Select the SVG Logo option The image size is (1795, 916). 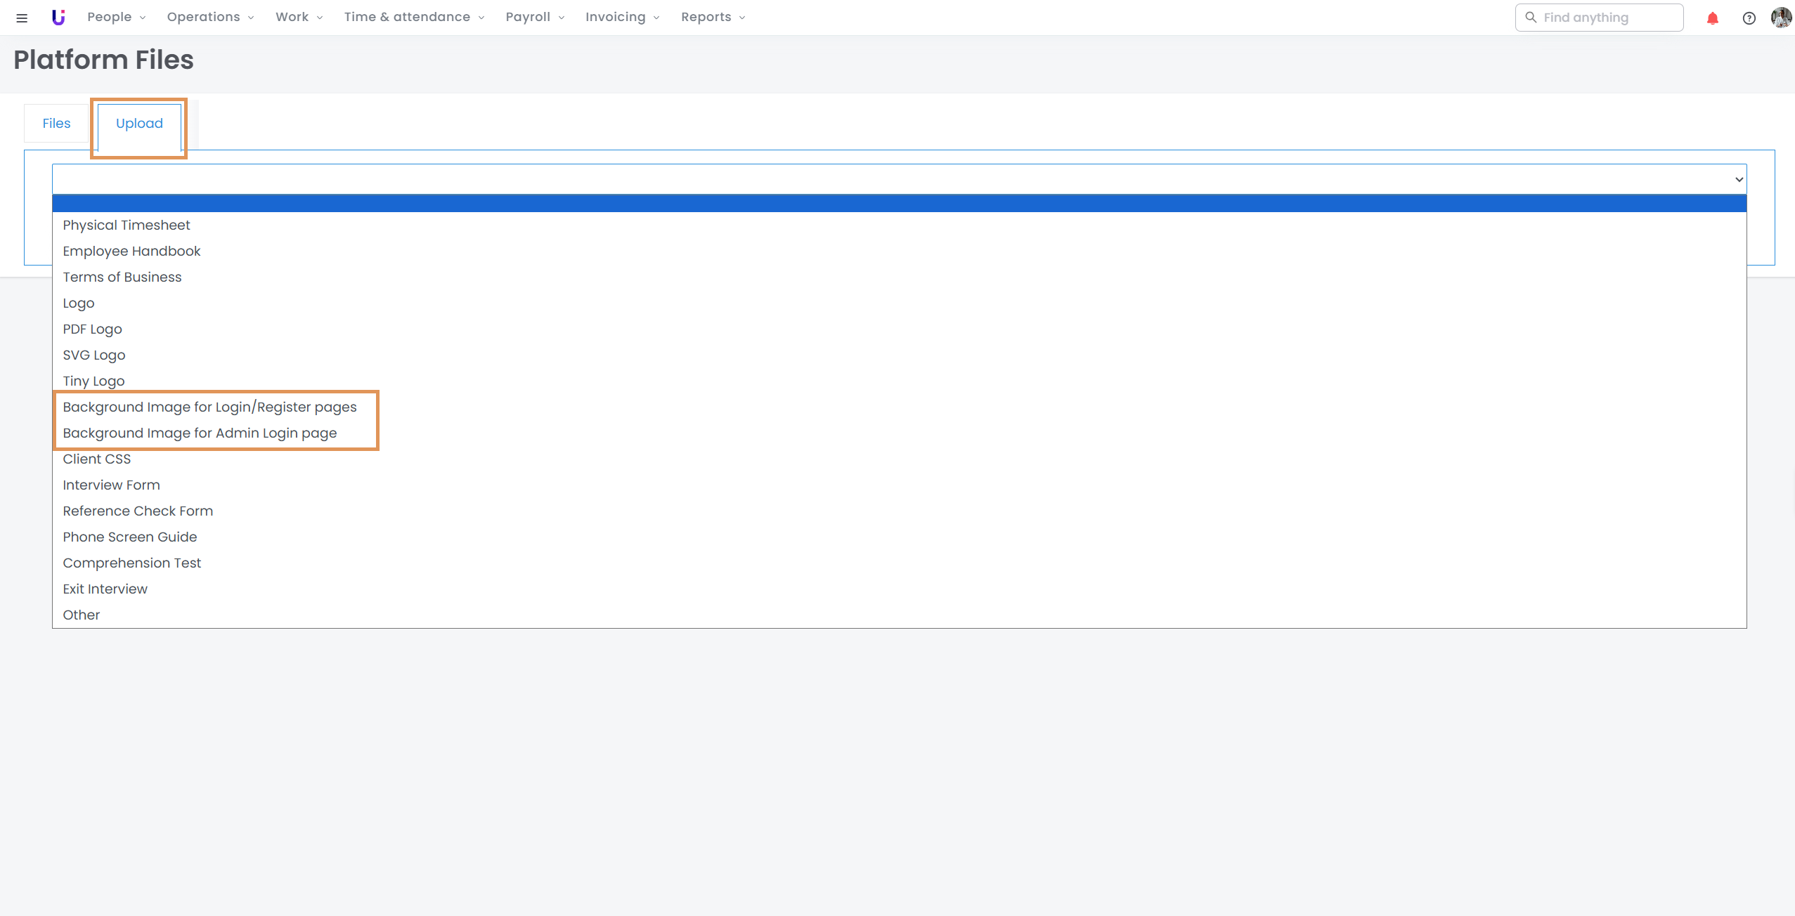coord(94,355)
